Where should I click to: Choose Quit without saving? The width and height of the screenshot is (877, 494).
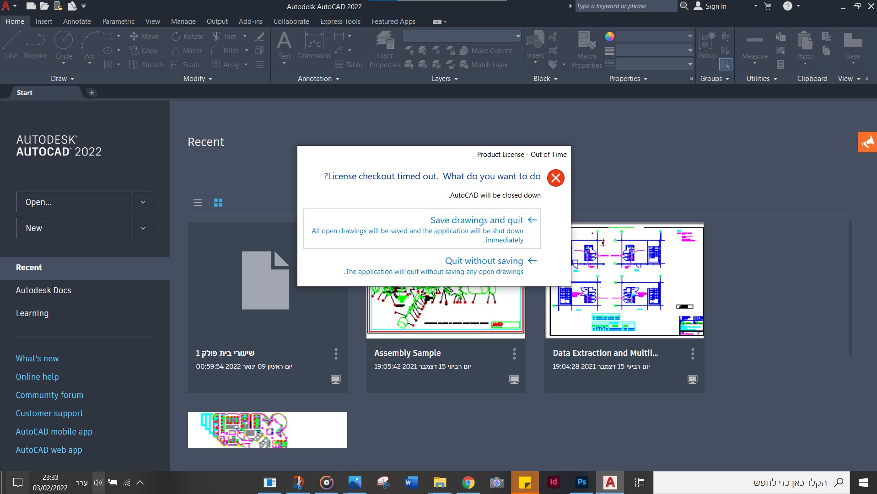pos(422,265)
